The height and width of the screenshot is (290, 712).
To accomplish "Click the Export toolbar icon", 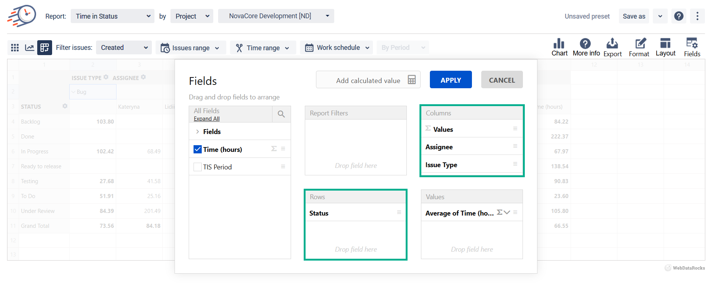I will pos(612,47).
